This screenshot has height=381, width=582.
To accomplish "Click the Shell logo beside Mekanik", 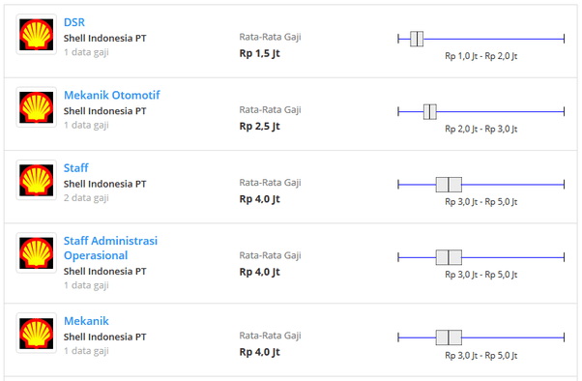I will (37, 333).
